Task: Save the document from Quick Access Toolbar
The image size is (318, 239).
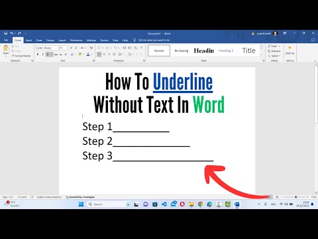Action: [6, 33]
